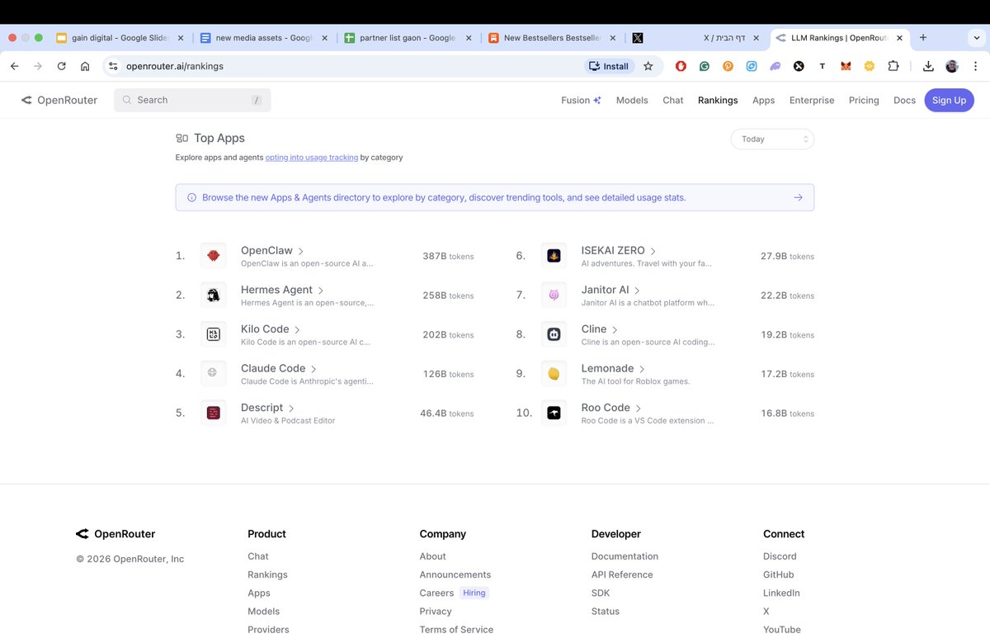Focus the OpenRouter Search field
Viewport: 990px width, 643px height.
coord(192,100)
